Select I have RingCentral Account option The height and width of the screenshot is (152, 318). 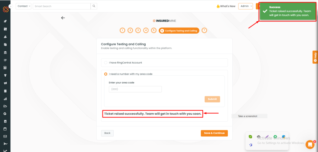click(164, 63)
